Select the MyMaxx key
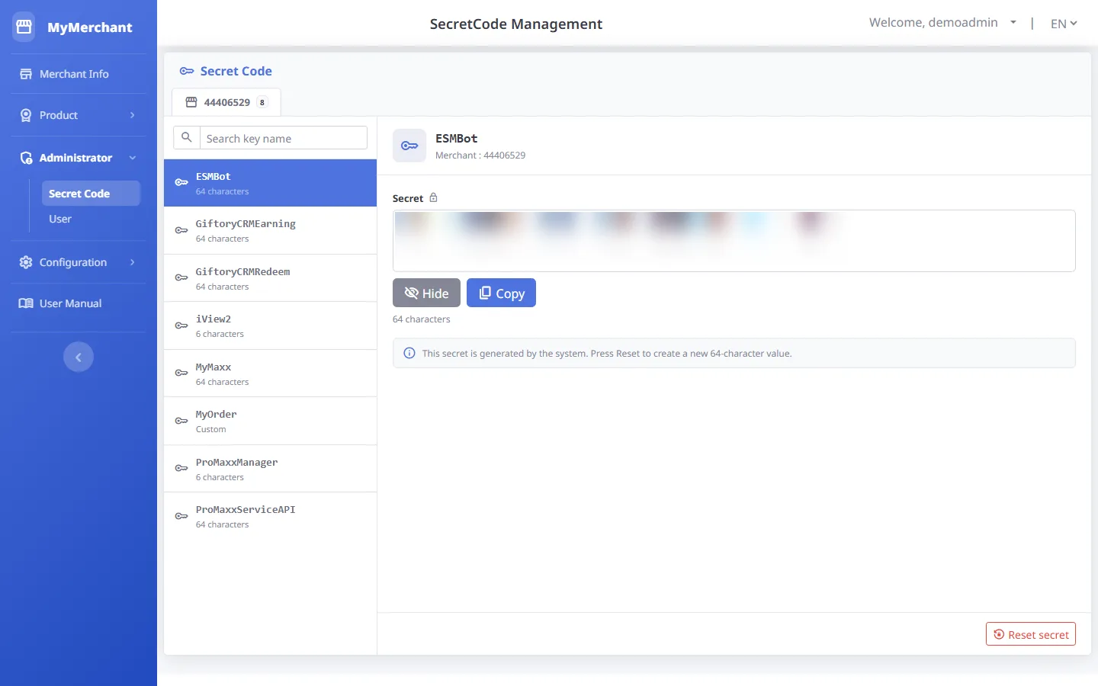 [x=270, y=373]
